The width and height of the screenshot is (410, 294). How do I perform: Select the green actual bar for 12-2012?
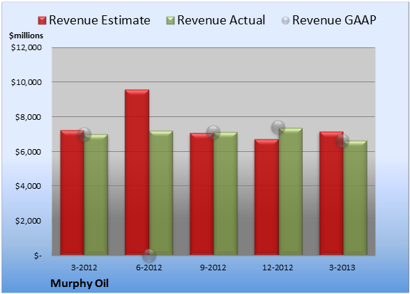[290, 192]
